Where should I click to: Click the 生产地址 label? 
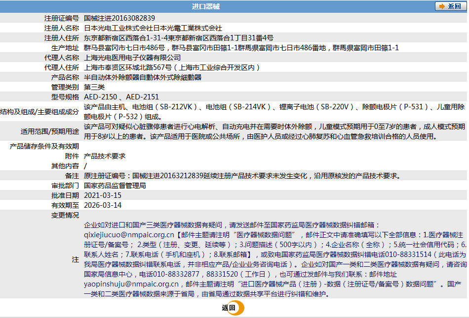click(x=65, y=48)
